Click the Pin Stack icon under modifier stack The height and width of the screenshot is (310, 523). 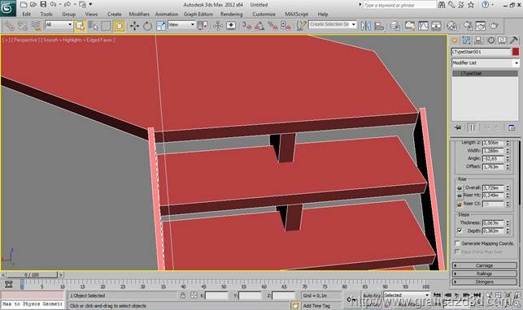[x=458, y=127]
